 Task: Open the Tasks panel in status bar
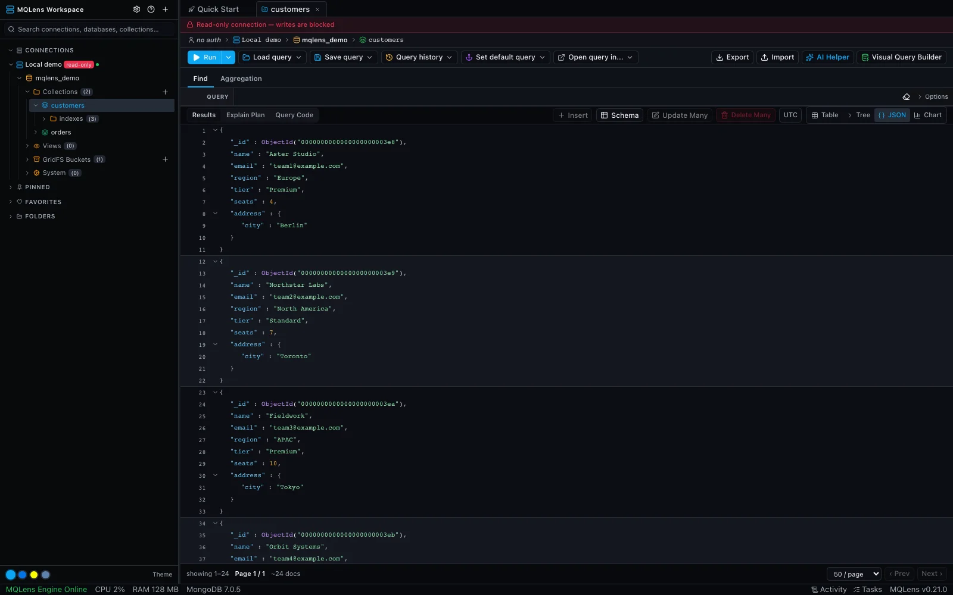pyautogui.click(x=867, y=590)
